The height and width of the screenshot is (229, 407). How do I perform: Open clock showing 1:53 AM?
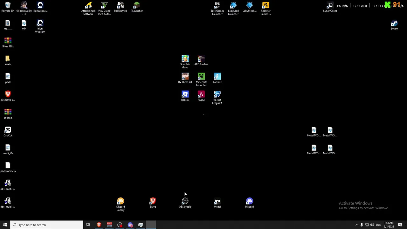[x=389, y=225]
